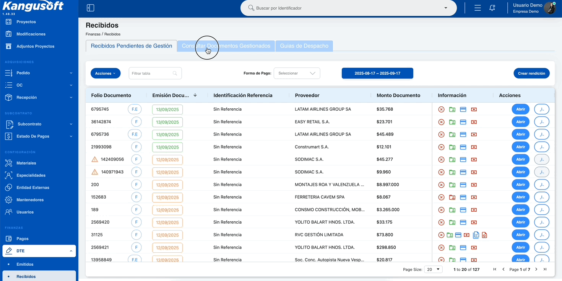Open the date range 2025-08-17 ~ 2025-09-17 button
Image resolution: width=562 pixels, height=281 pixels.
pyautogui.click(x=377, y=73)
